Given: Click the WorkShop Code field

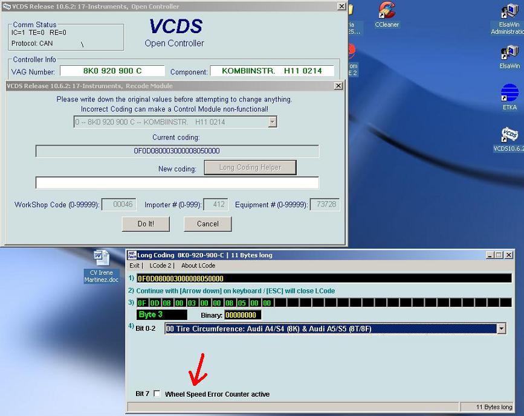Looking at the screenshot, I should (x=118, y=204).
